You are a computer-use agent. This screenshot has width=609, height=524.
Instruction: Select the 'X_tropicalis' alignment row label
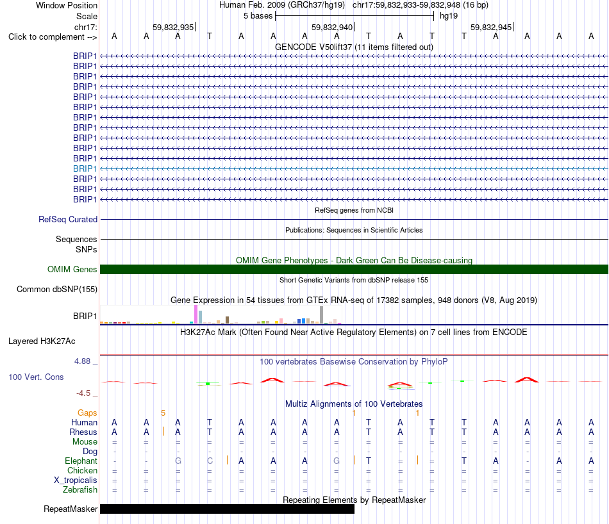(x=76, y=480)
